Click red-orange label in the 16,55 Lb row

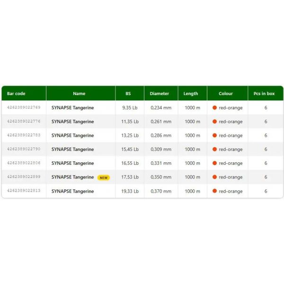231,163
